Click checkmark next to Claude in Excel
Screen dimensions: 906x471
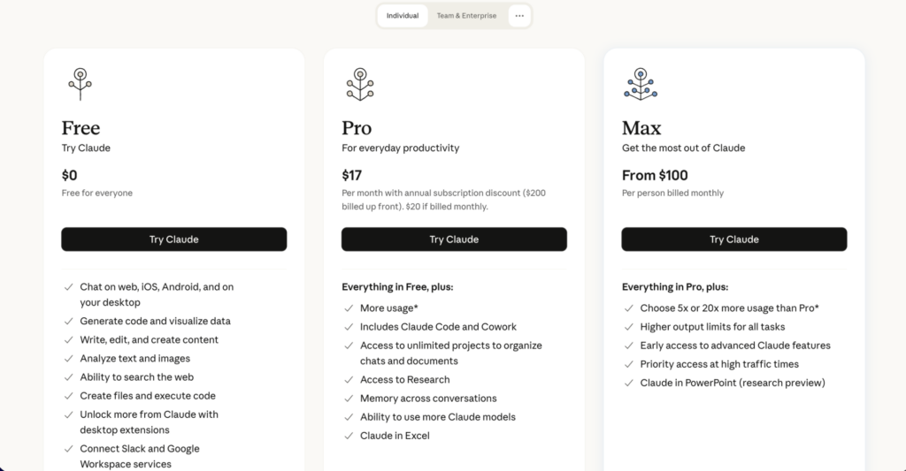[x=349, y=436]
